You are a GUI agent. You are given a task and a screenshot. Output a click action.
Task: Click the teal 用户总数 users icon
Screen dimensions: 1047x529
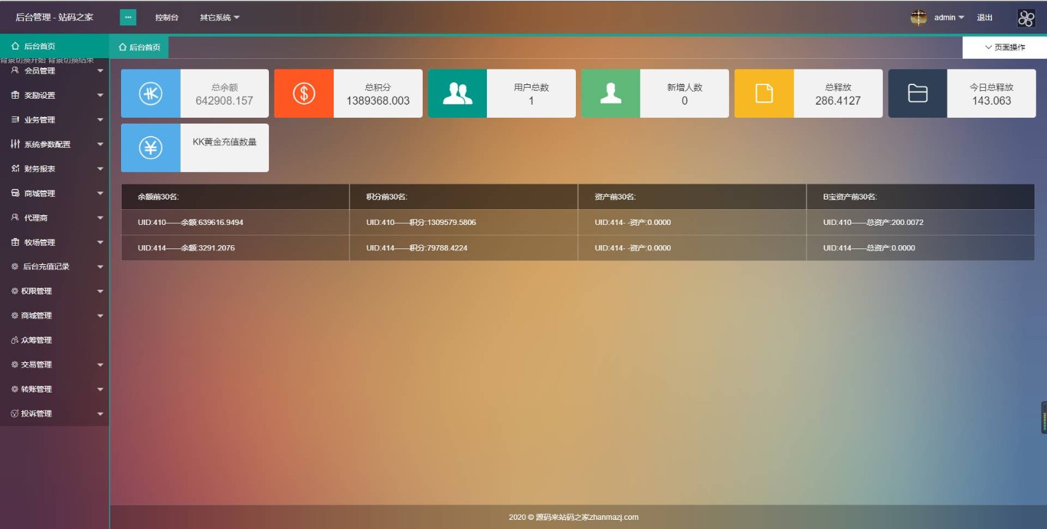(x=457, y=94)
